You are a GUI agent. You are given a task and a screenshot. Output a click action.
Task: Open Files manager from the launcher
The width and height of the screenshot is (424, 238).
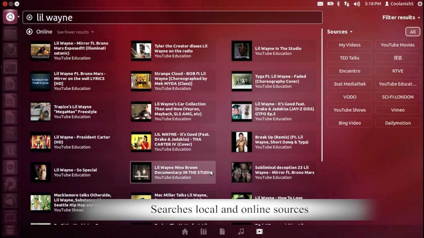(10, 34)
